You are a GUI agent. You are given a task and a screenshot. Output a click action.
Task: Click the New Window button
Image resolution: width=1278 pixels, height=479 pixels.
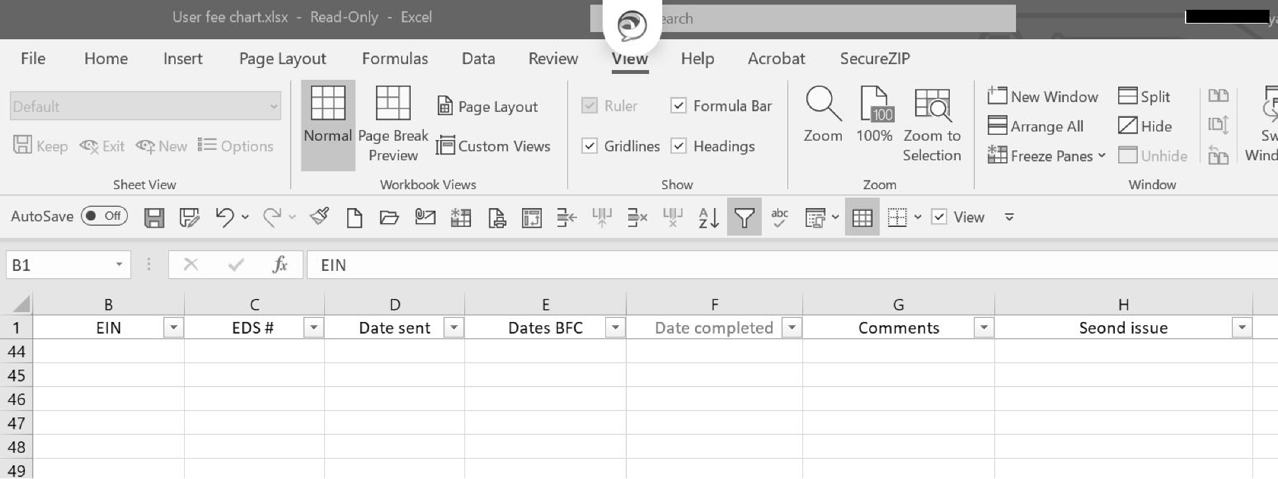coord(1043,97)
